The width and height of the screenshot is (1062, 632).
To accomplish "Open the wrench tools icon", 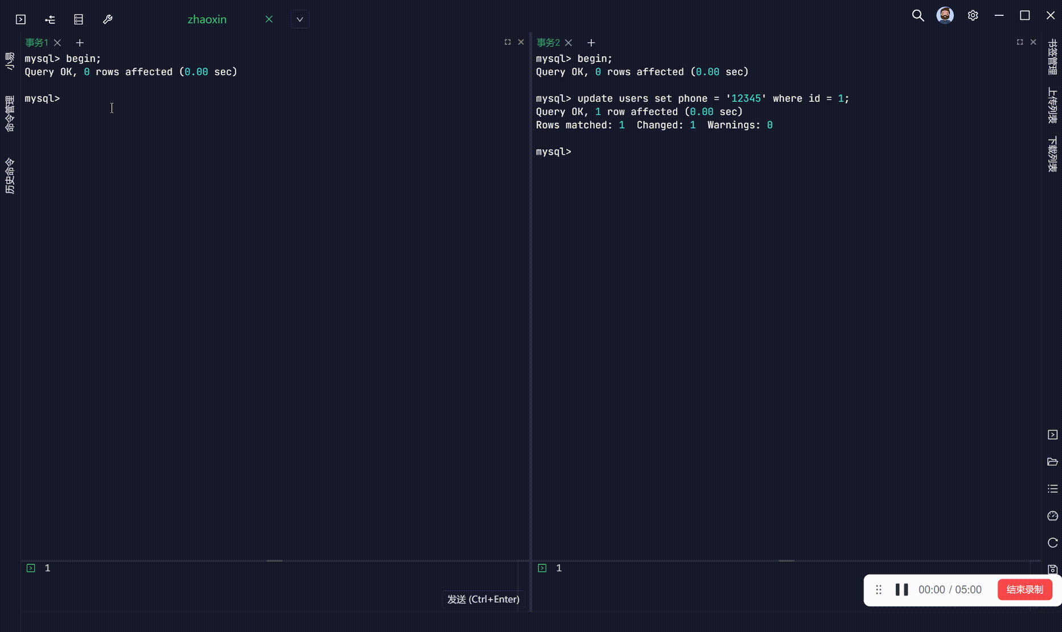I will [x=108, y=19].
